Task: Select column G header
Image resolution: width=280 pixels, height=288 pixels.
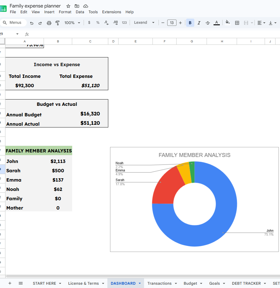Action: (x=192, y=41)
